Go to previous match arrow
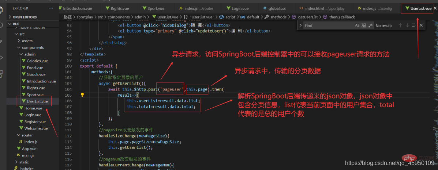 tap(400, 26)
